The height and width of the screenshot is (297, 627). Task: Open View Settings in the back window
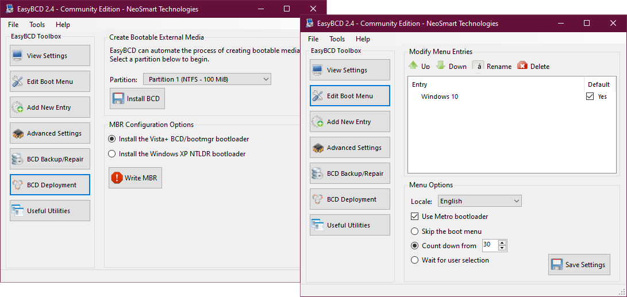[x=50, y=56]
